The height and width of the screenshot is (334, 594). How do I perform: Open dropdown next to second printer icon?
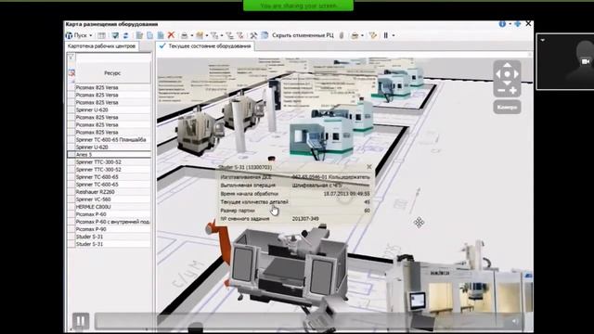pyautogui.click(x=362, y=35)
